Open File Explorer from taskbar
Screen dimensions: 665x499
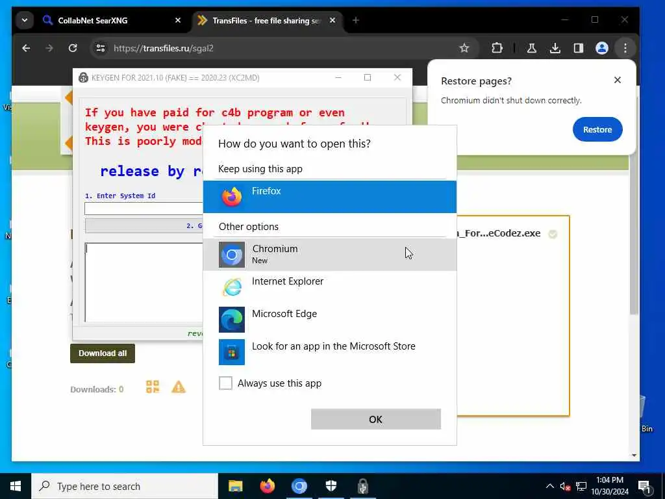[x=235, y=486]
